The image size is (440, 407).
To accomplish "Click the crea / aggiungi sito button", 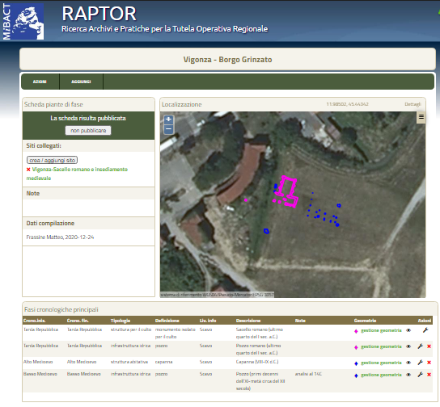I will click(53, 160).
